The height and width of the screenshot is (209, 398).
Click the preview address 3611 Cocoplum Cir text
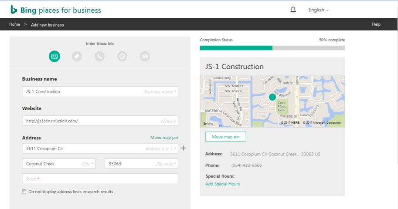point(275,154)
